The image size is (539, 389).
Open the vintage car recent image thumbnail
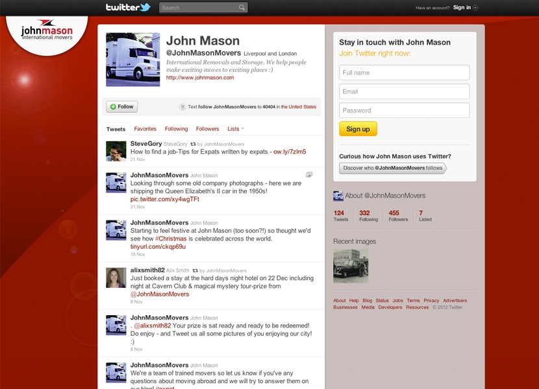pos(351,266)
